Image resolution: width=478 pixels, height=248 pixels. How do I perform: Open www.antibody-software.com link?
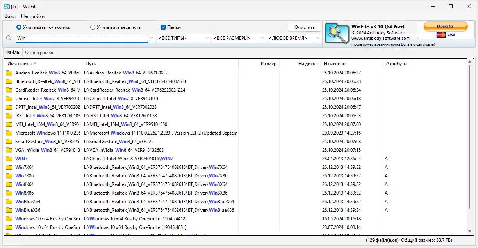tap(380, 38)
